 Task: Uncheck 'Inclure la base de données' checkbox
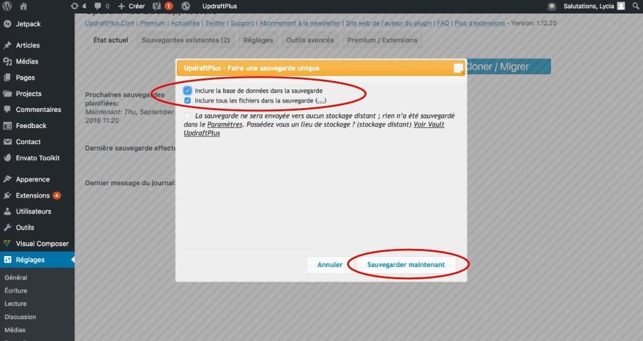tap(187, 91)
